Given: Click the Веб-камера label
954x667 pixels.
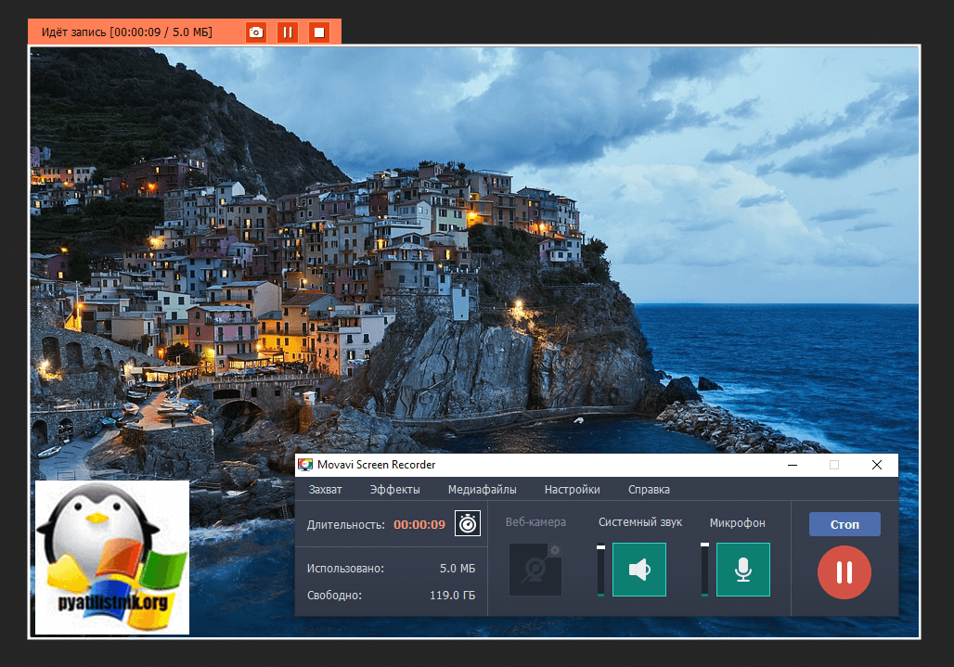Looking at the screenshot, I should [x=535, y=522].
